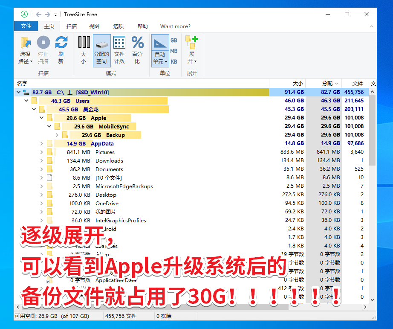The height and width of the screenshot is (329, 393).
Task: Expand the [10 个文件] node
Action: pyautogui.click(x=42, y=178)
